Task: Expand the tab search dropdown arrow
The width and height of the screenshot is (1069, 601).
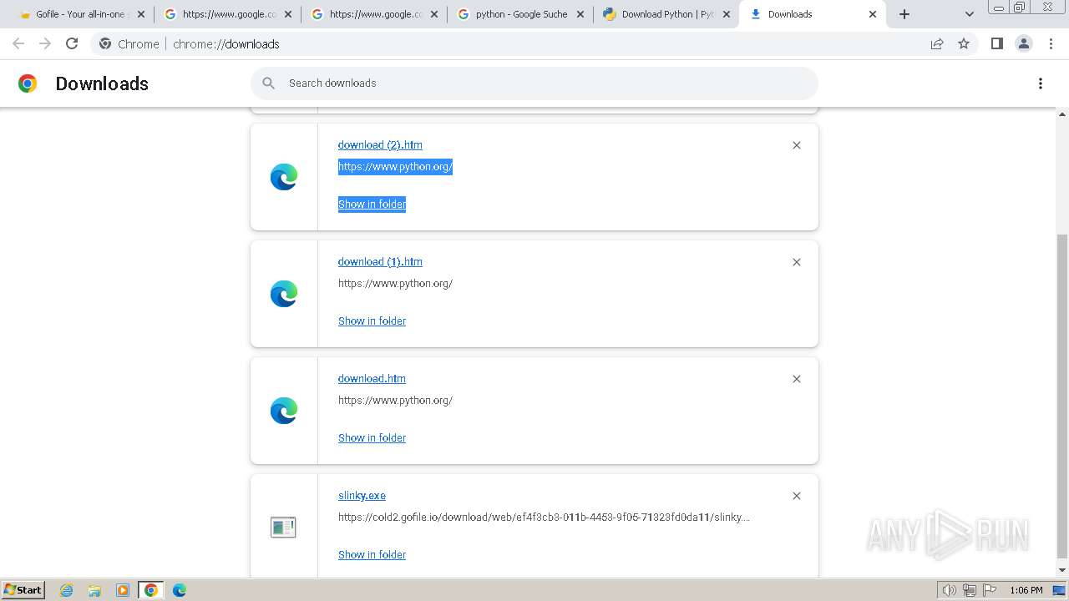Action: click(x=970, y=14)
